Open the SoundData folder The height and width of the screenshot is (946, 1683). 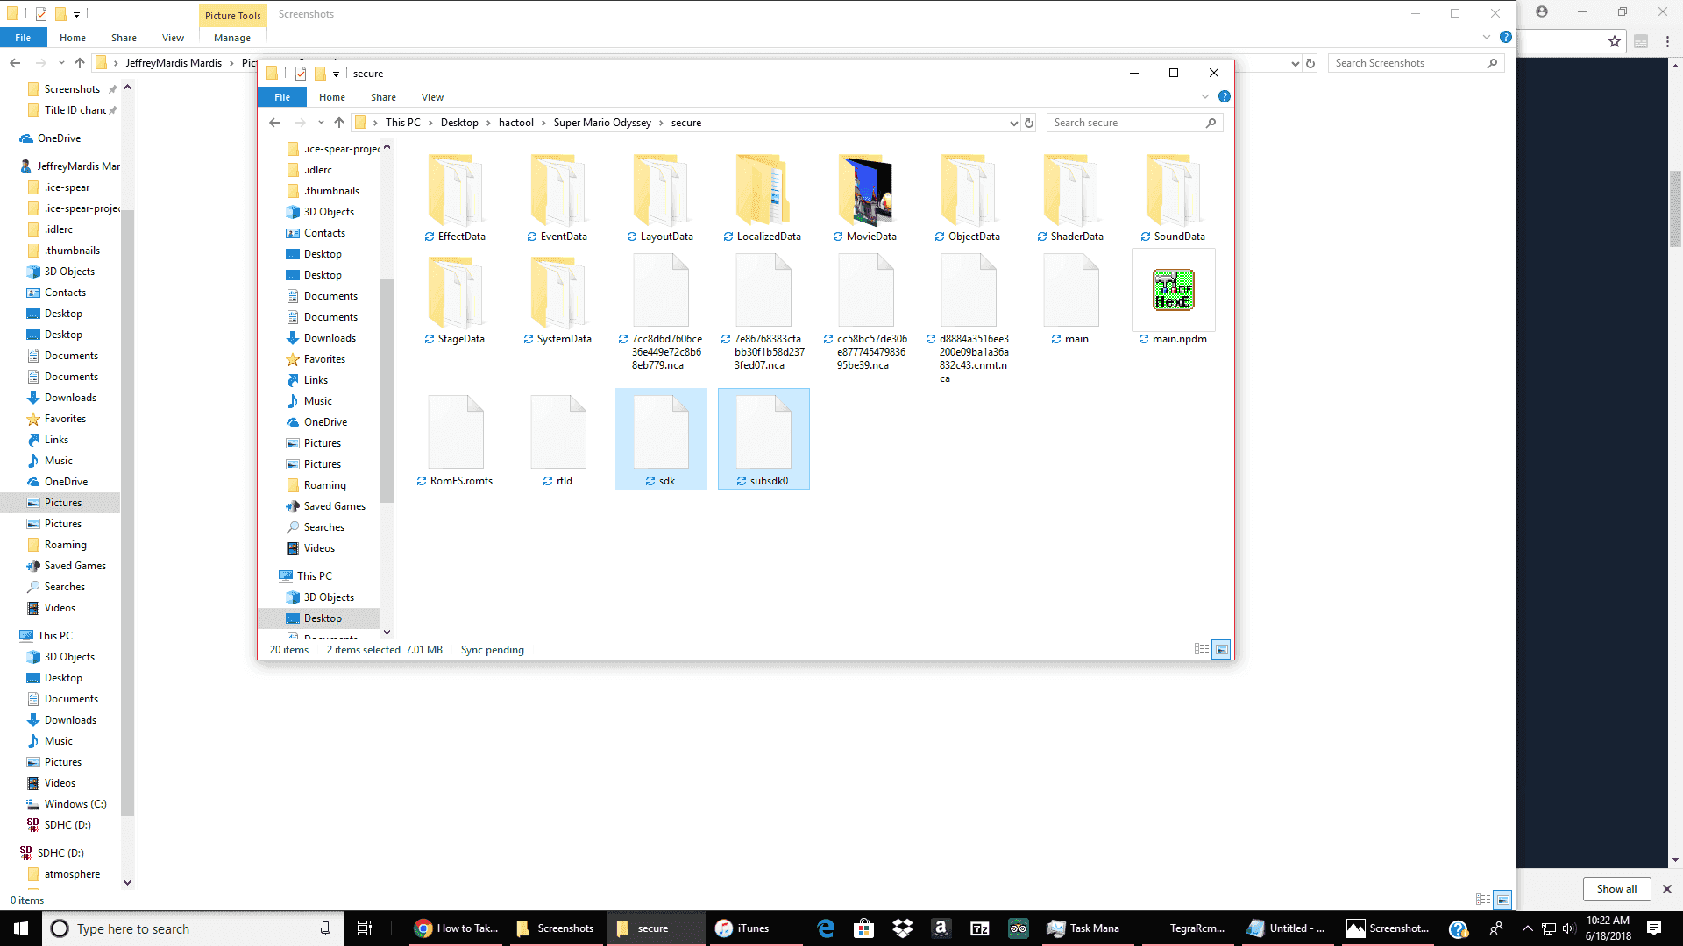point(1173,198)
